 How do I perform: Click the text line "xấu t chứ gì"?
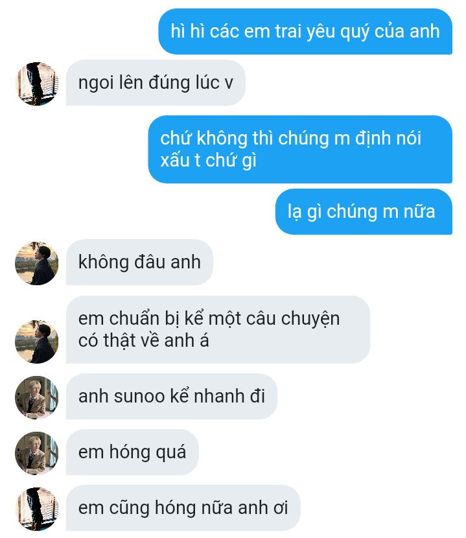(x=208, y=161)
